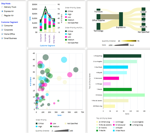The height and width of the screenshot is (133, 150).
Task: Click Low swatch in # of Orders legend
Action: 66,37
